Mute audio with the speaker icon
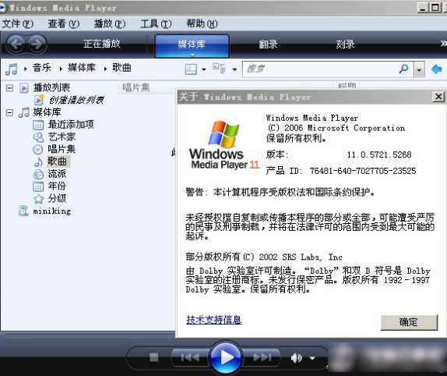Screen dimensions: 447x376 coord(297,358)
